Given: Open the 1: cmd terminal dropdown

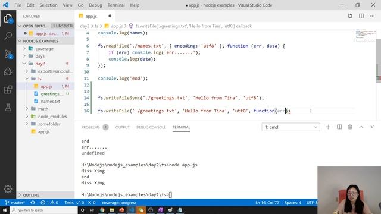Looking at the screenshot, I should 291,127.
